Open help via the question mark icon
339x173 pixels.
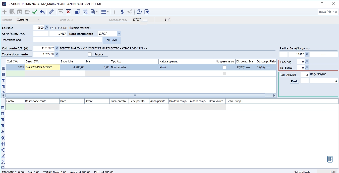click(x=139, y=12)
